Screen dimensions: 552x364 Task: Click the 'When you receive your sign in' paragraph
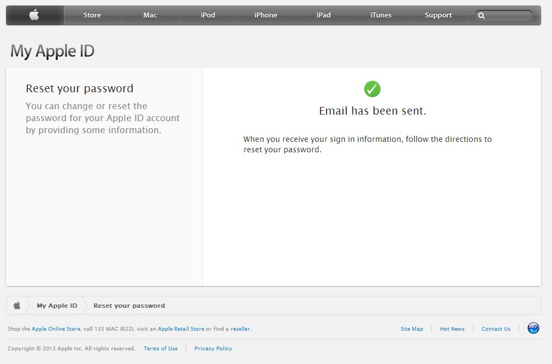click(x=367, y=144)
